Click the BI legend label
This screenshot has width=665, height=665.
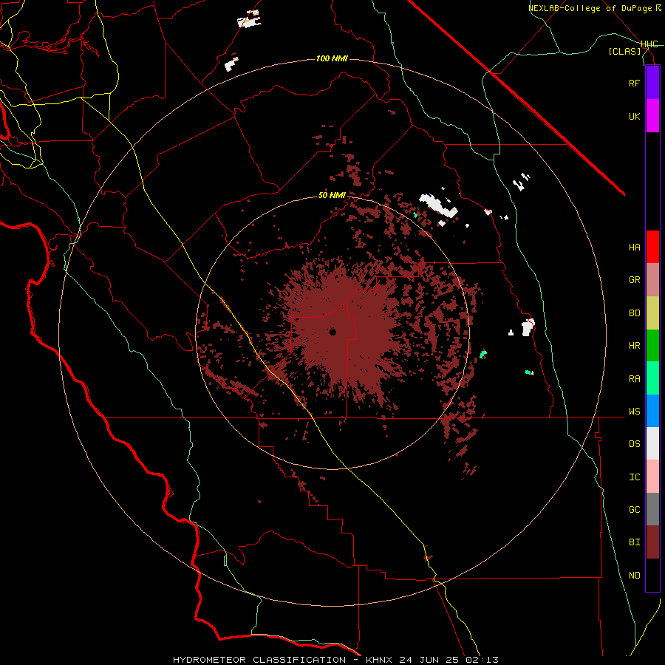click(x=634, y=542)
